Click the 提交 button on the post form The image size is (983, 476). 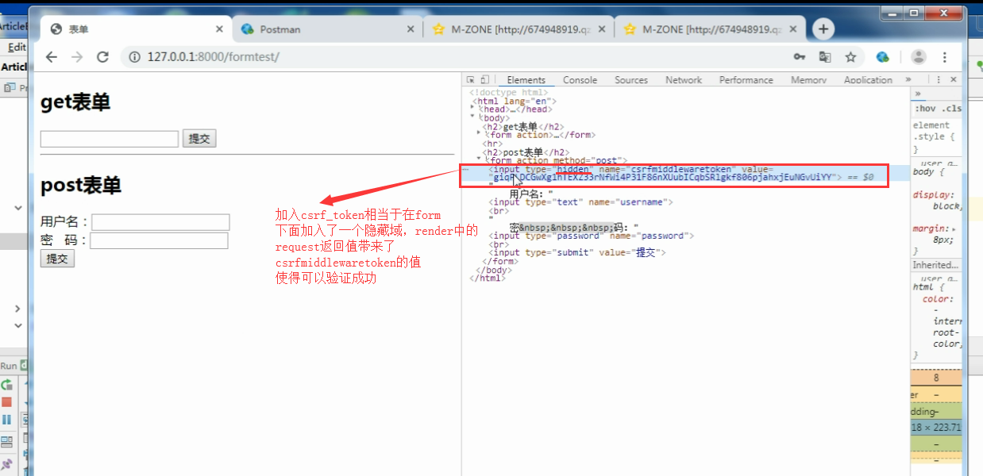(x=56, y=259)
